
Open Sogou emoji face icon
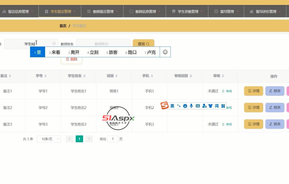pyautogui.click(x=185, y=106)
